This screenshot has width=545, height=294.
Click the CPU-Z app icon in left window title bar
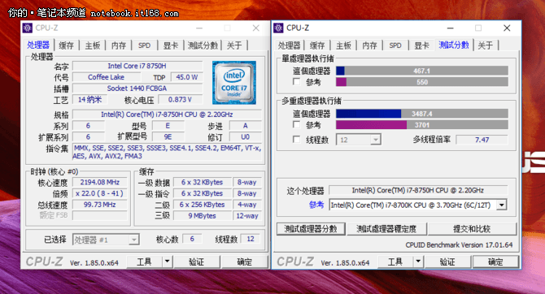[28, 28]
